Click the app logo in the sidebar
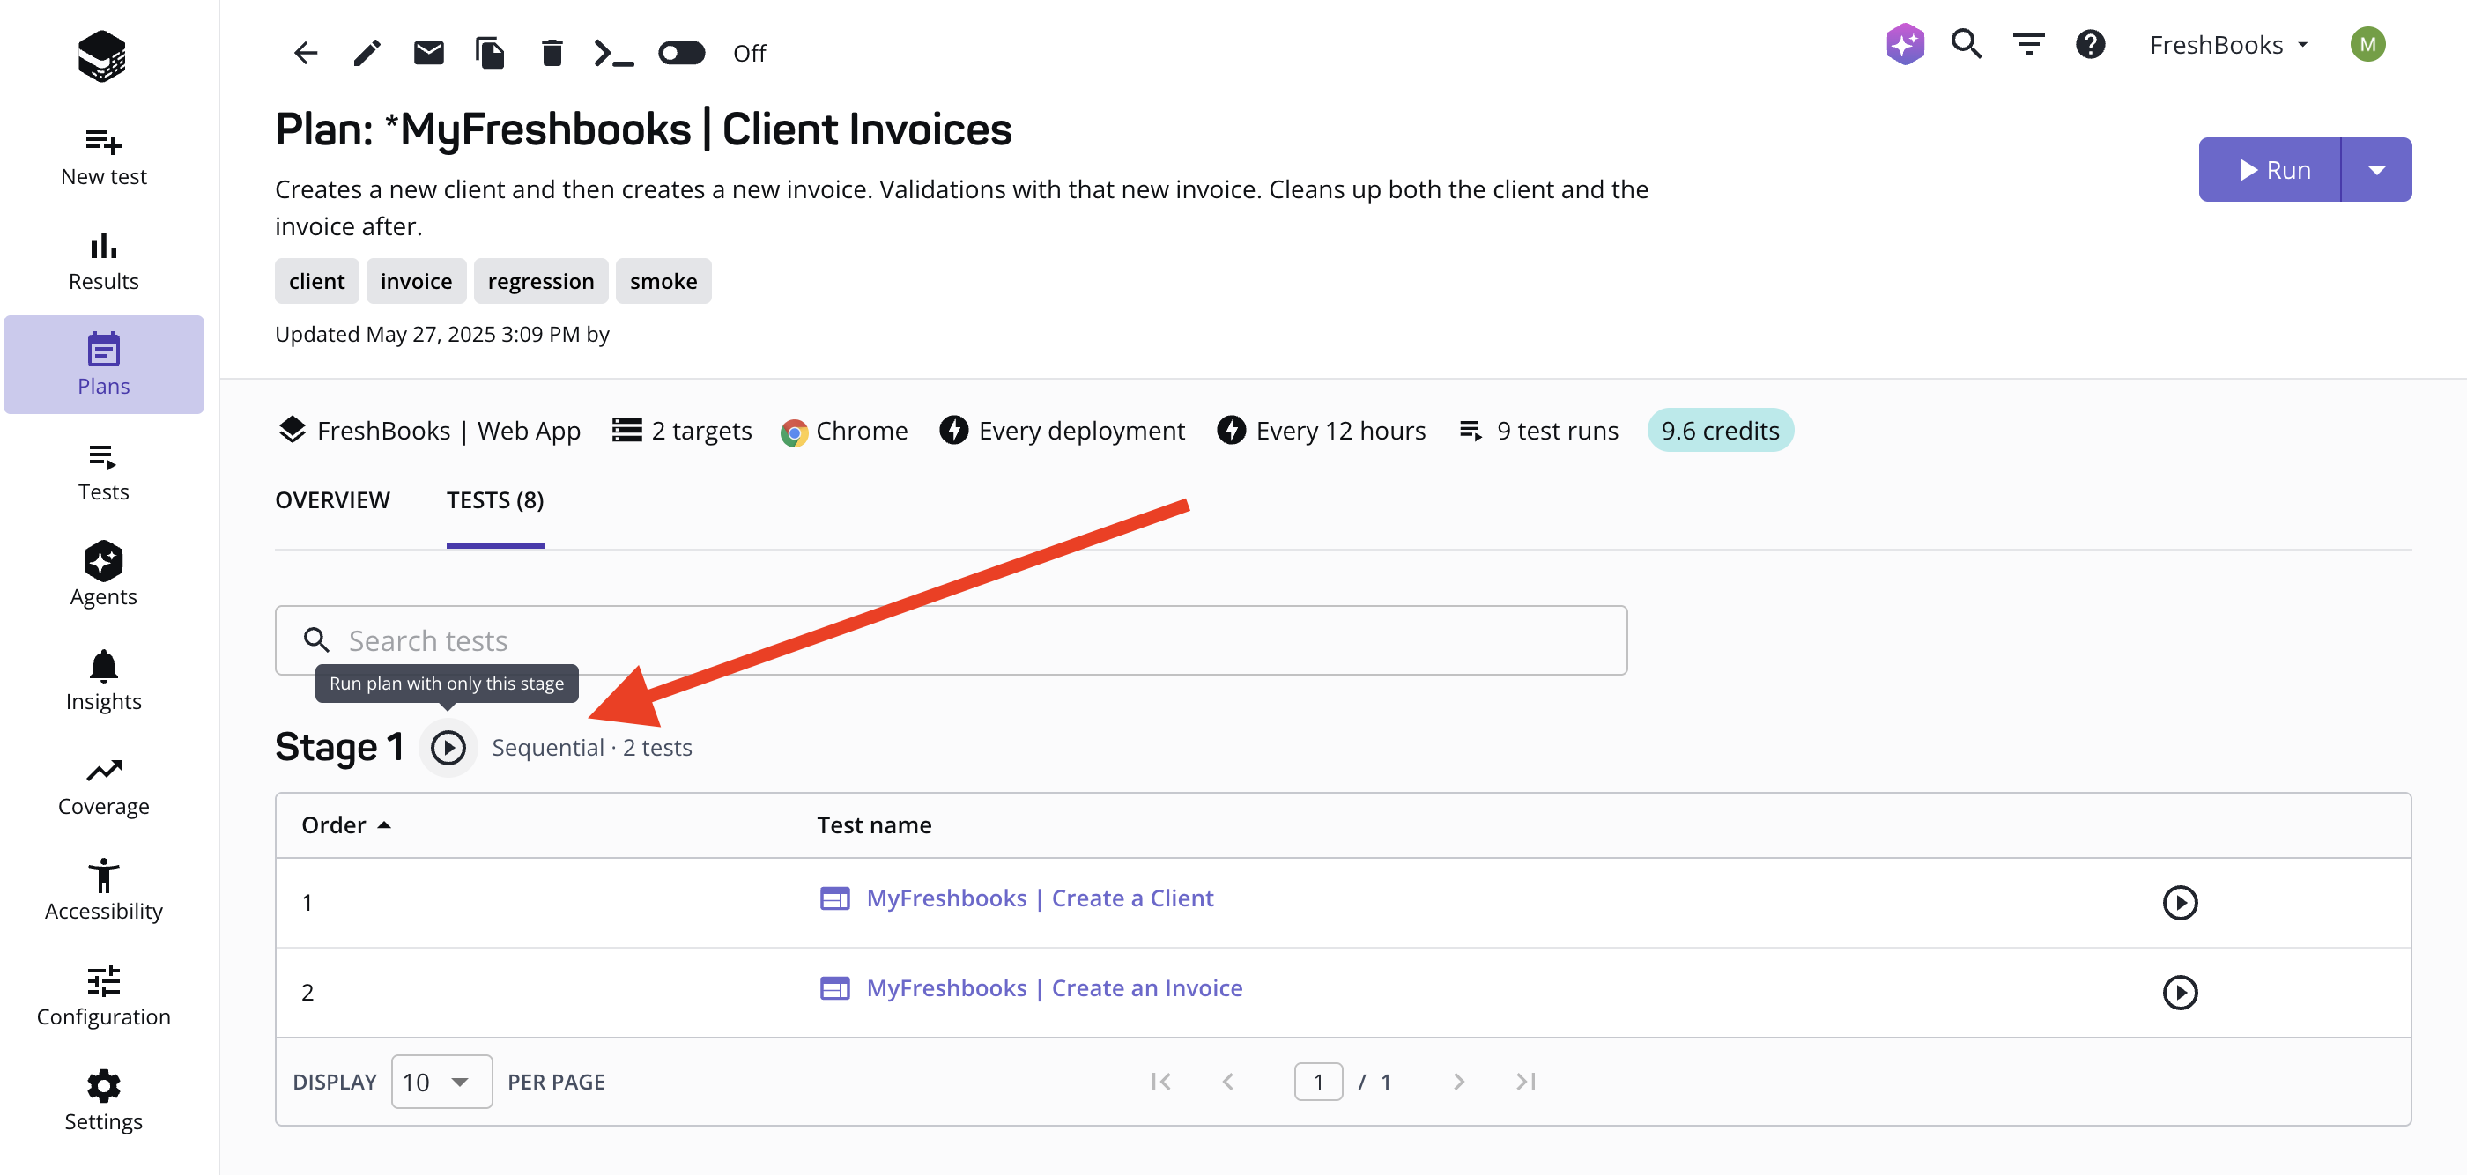 point(102,56)
